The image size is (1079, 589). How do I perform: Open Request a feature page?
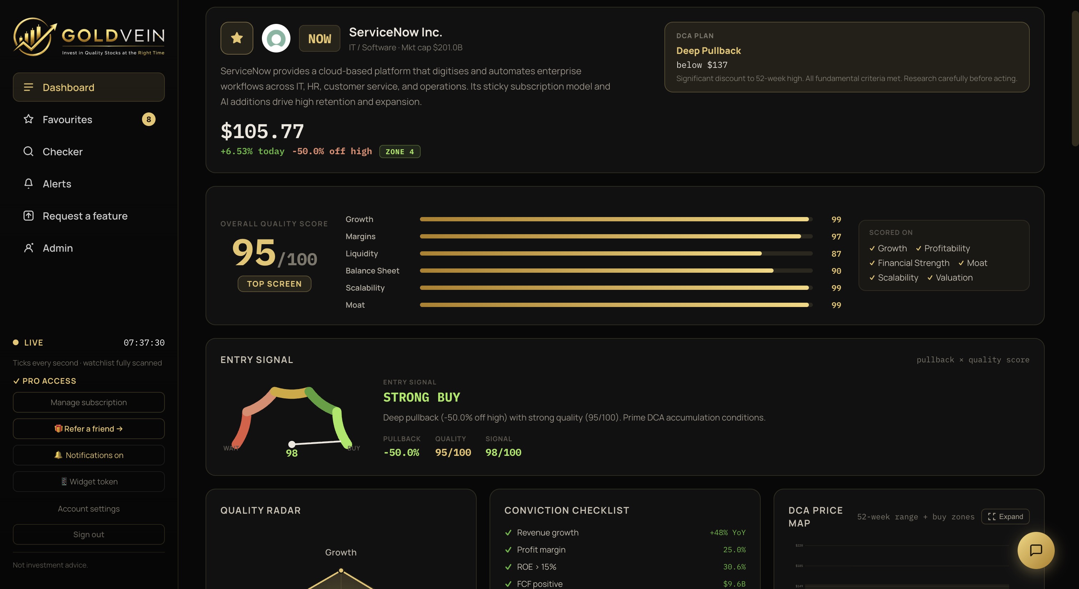point(89,216)
